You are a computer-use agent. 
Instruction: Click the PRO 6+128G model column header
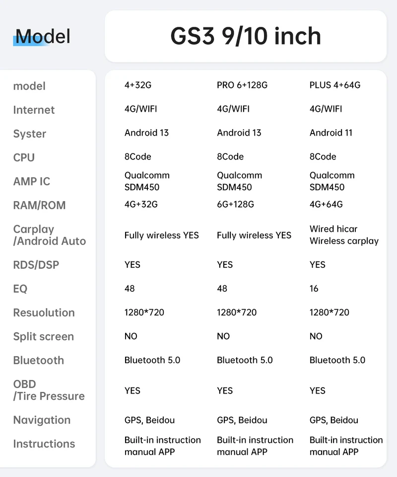click(x=242, y=85)
